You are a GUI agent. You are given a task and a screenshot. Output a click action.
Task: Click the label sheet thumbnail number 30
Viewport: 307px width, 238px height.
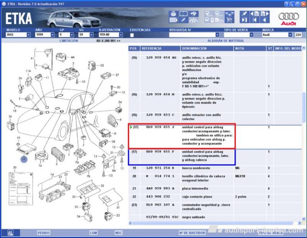click(21, 188)
